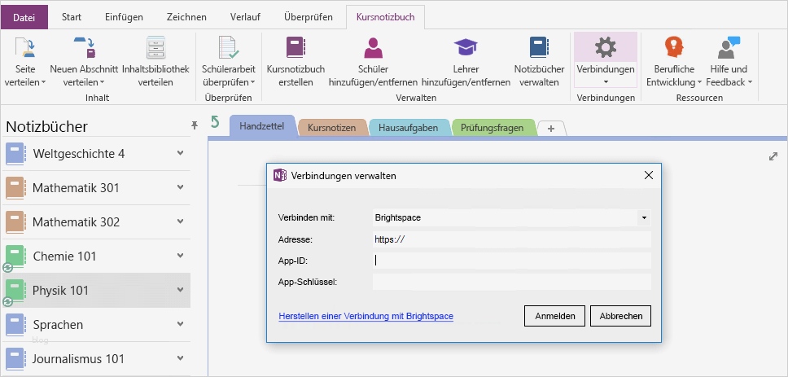This screenshot has width=788, height=377.
Task: Expand the page to full view
Action: (773, 157)
